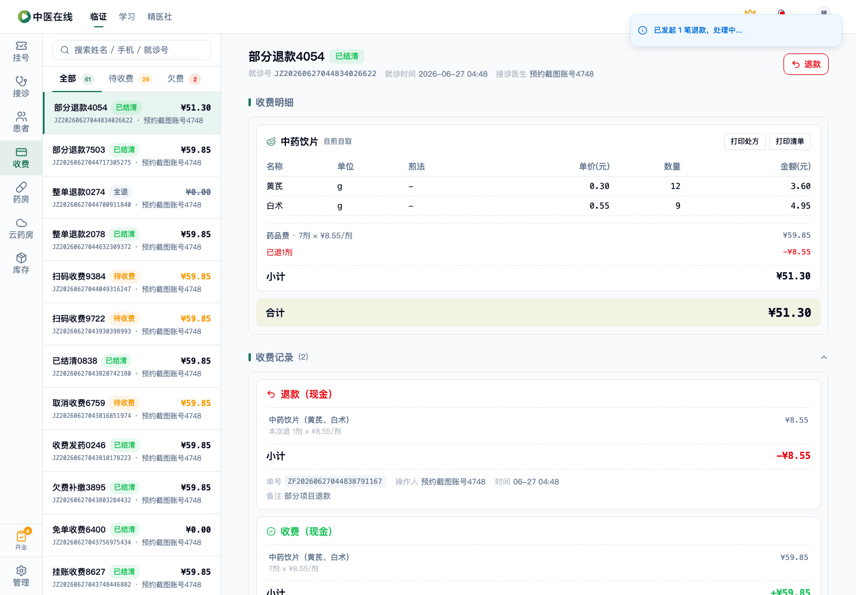This screenshot has width=856, height=595.
Task: Click the 打印处方 button
Action: click(x=744, y=141)
